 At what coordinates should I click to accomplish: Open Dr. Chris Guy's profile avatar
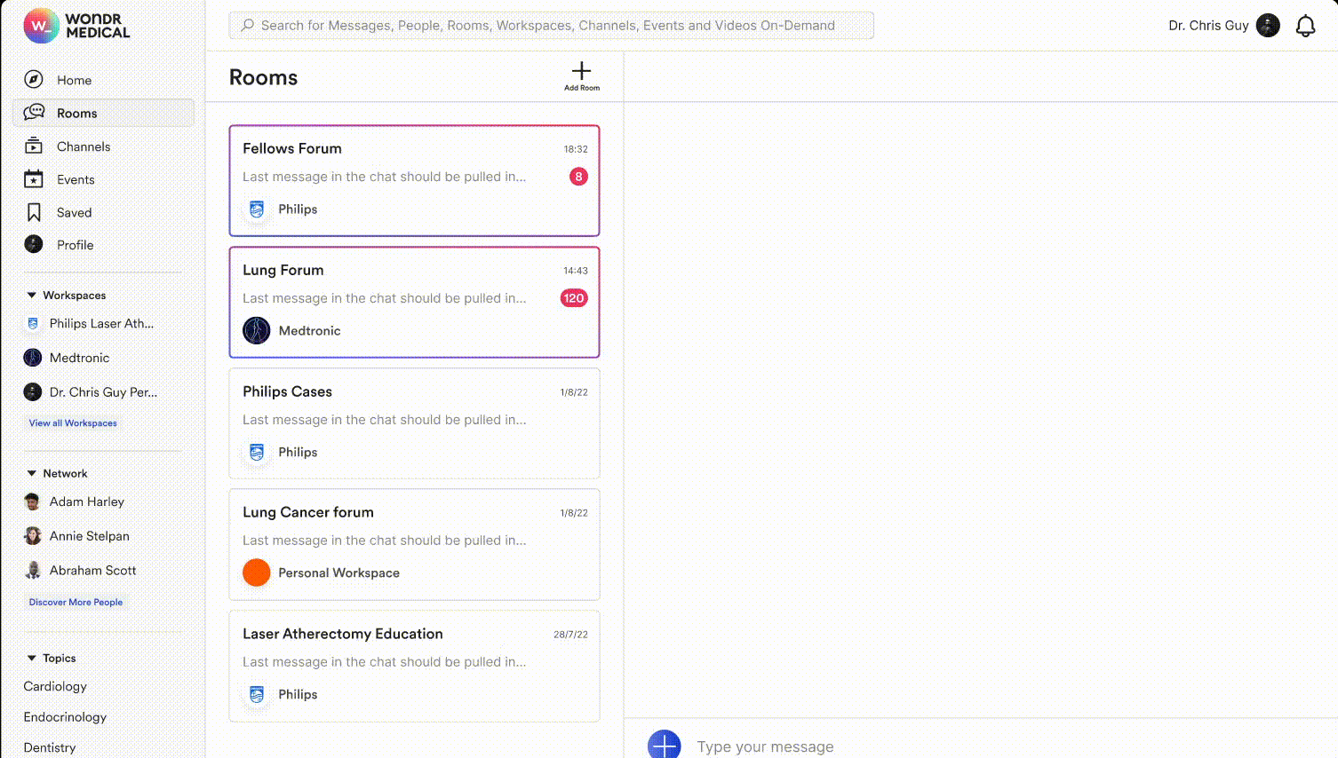pyautogui.click(x=1268, y=26)
